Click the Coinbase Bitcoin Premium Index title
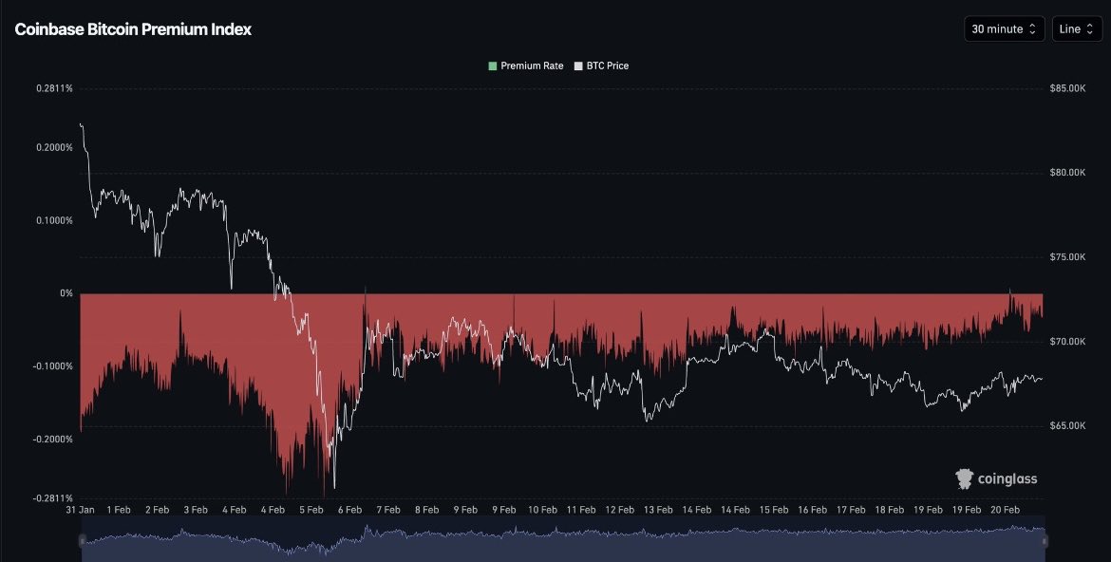 click(x=131, y=29)
